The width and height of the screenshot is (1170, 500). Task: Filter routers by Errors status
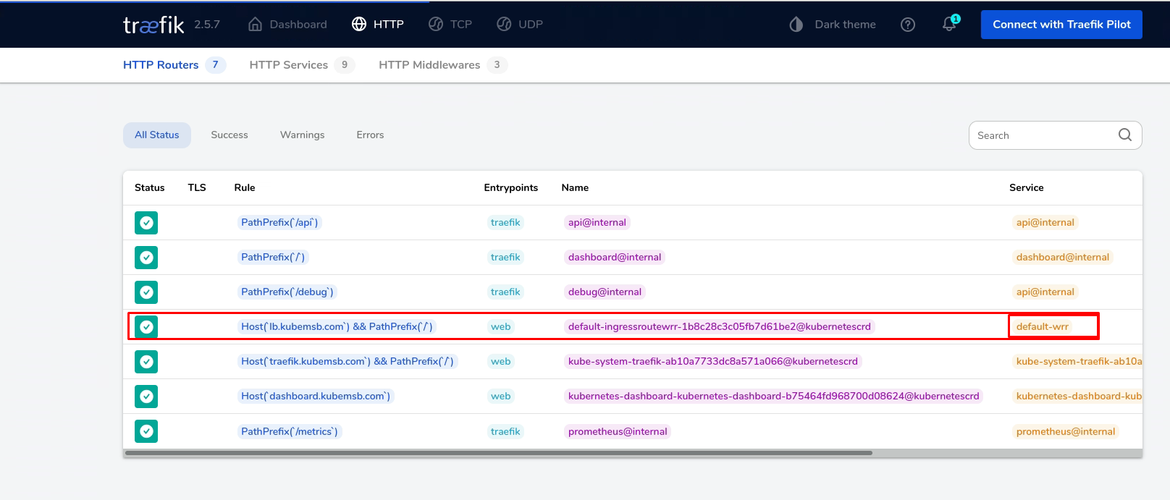(x=370, y=135)
